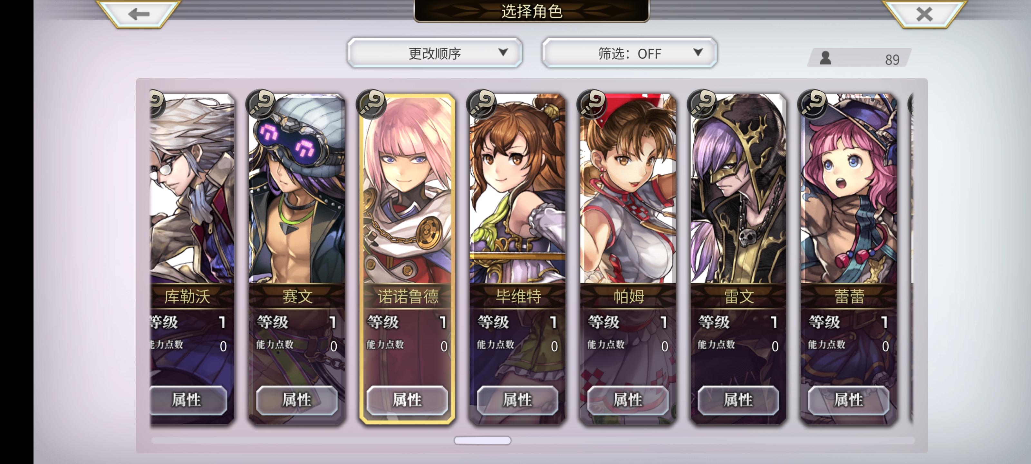Select the 毕维特 character portrait
The image size is (1031, 464).
coord(517,188)
